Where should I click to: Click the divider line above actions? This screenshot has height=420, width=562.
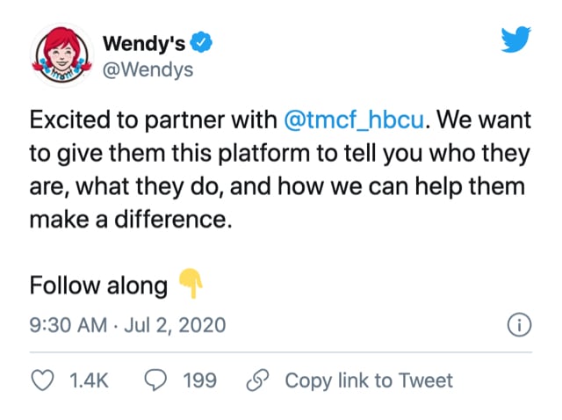(281, 352)
